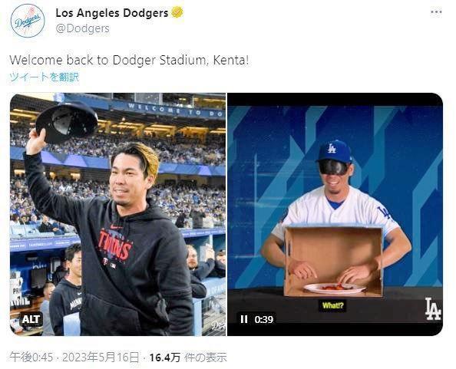456x369 pixels.
Task: Click the @Dodgers handle
Action: (82, 28)
